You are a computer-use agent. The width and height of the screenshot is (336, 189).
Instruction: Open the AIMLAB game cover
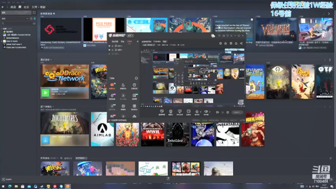102,129
